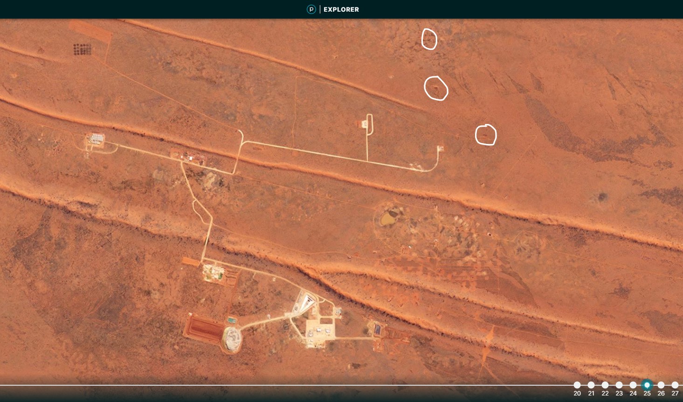This screenshot has width=683, height=402.
Task: Click the Planet logo icon
Action: coord(311,9)
